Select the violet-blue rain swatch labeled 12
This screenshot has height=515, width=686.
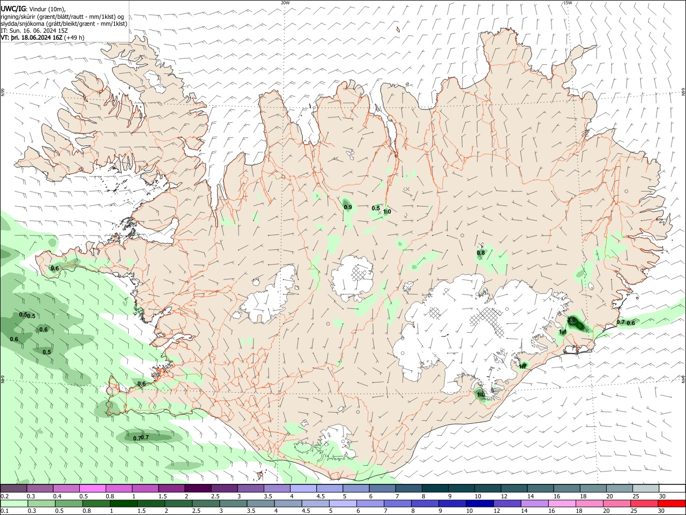coord(507,503)
